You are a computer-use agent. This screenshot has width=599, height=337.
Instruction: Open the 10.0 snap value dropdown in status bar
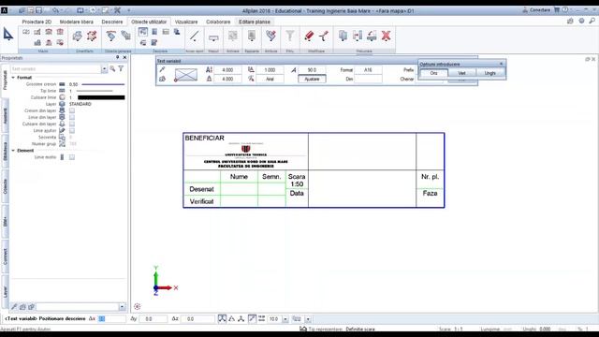(285, 318)
